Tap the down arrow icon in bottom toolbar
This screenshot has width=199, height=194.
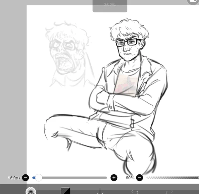click(x=100, y=191)
